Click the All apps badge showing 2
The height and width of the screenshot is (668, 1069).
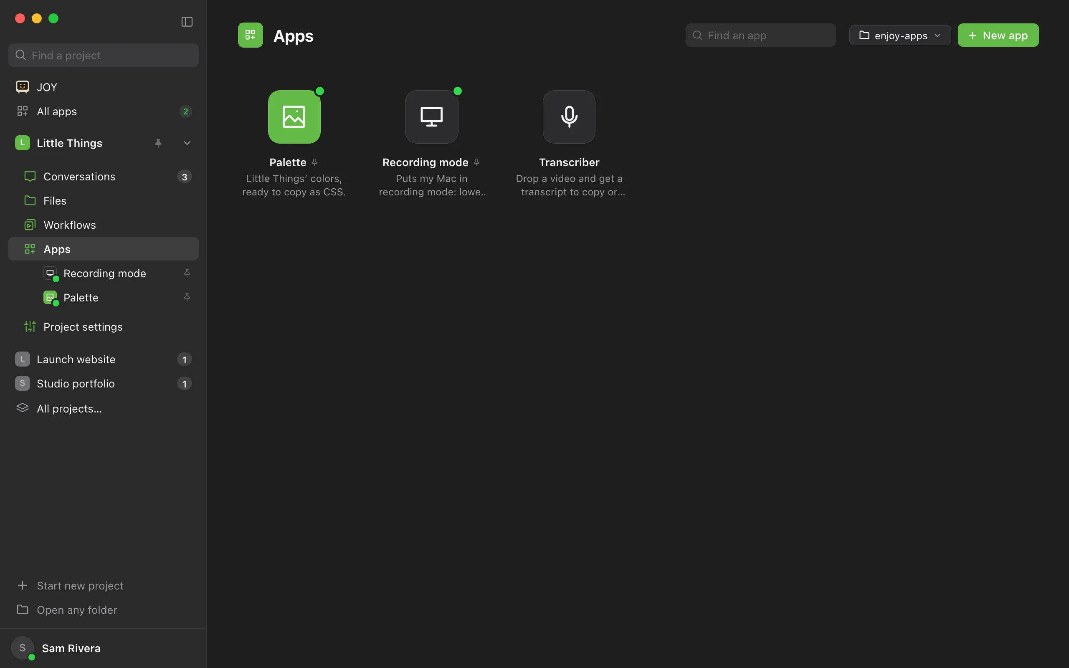pos(185,111)
